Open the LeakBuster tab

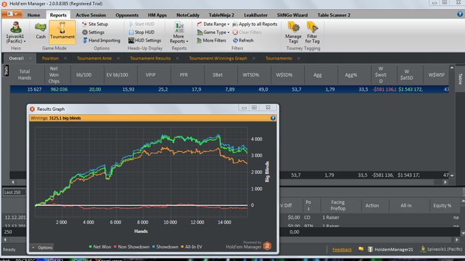(256, 15)
